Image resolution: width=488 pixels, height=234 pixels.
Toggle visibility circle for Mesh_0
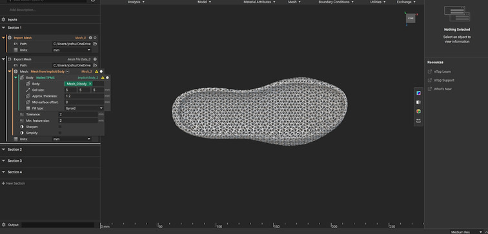[x=95, y=37]
